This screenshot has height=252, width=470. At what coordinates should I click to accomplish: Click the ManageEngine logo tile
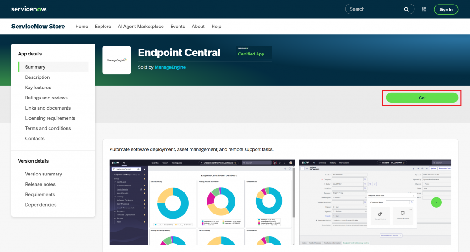[117, 60]
